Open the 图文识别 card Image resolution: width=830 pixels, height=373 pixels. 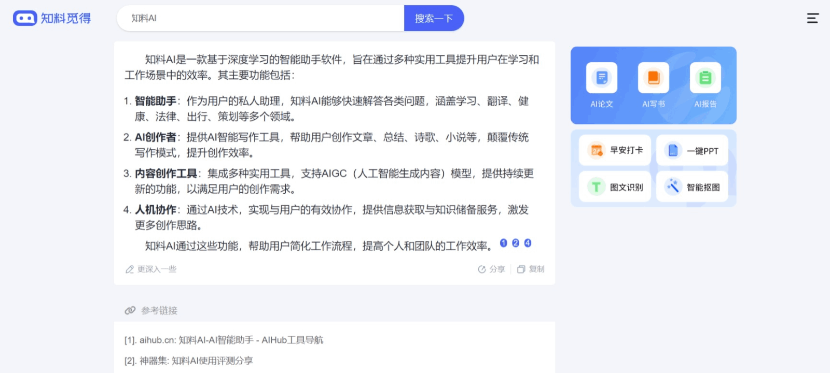[x=615, y=187]
